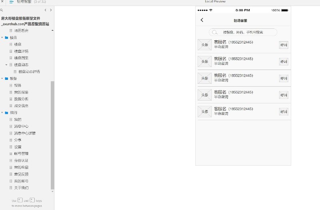Tap 呼叫 button in the fourth 客服名 row
Image resolution: width=320 pixels, height=210 pixels.
[284, 95]
